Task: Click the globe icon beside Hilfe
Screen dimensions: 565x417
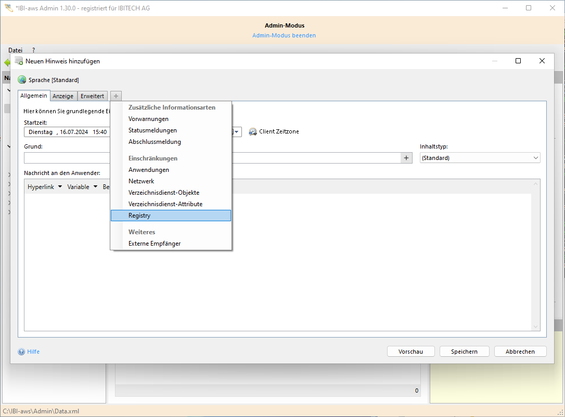Action: pos(21,352)
